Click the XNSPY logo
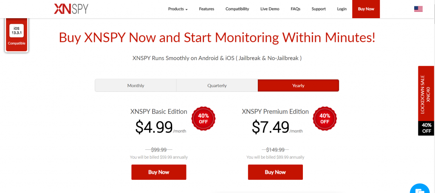The width and height of the screenshot is (435, 193). click(x=71, y=9)
